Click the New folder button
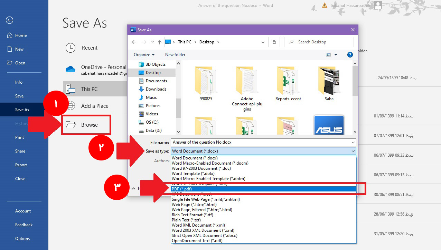 click(x=175, y=55)
